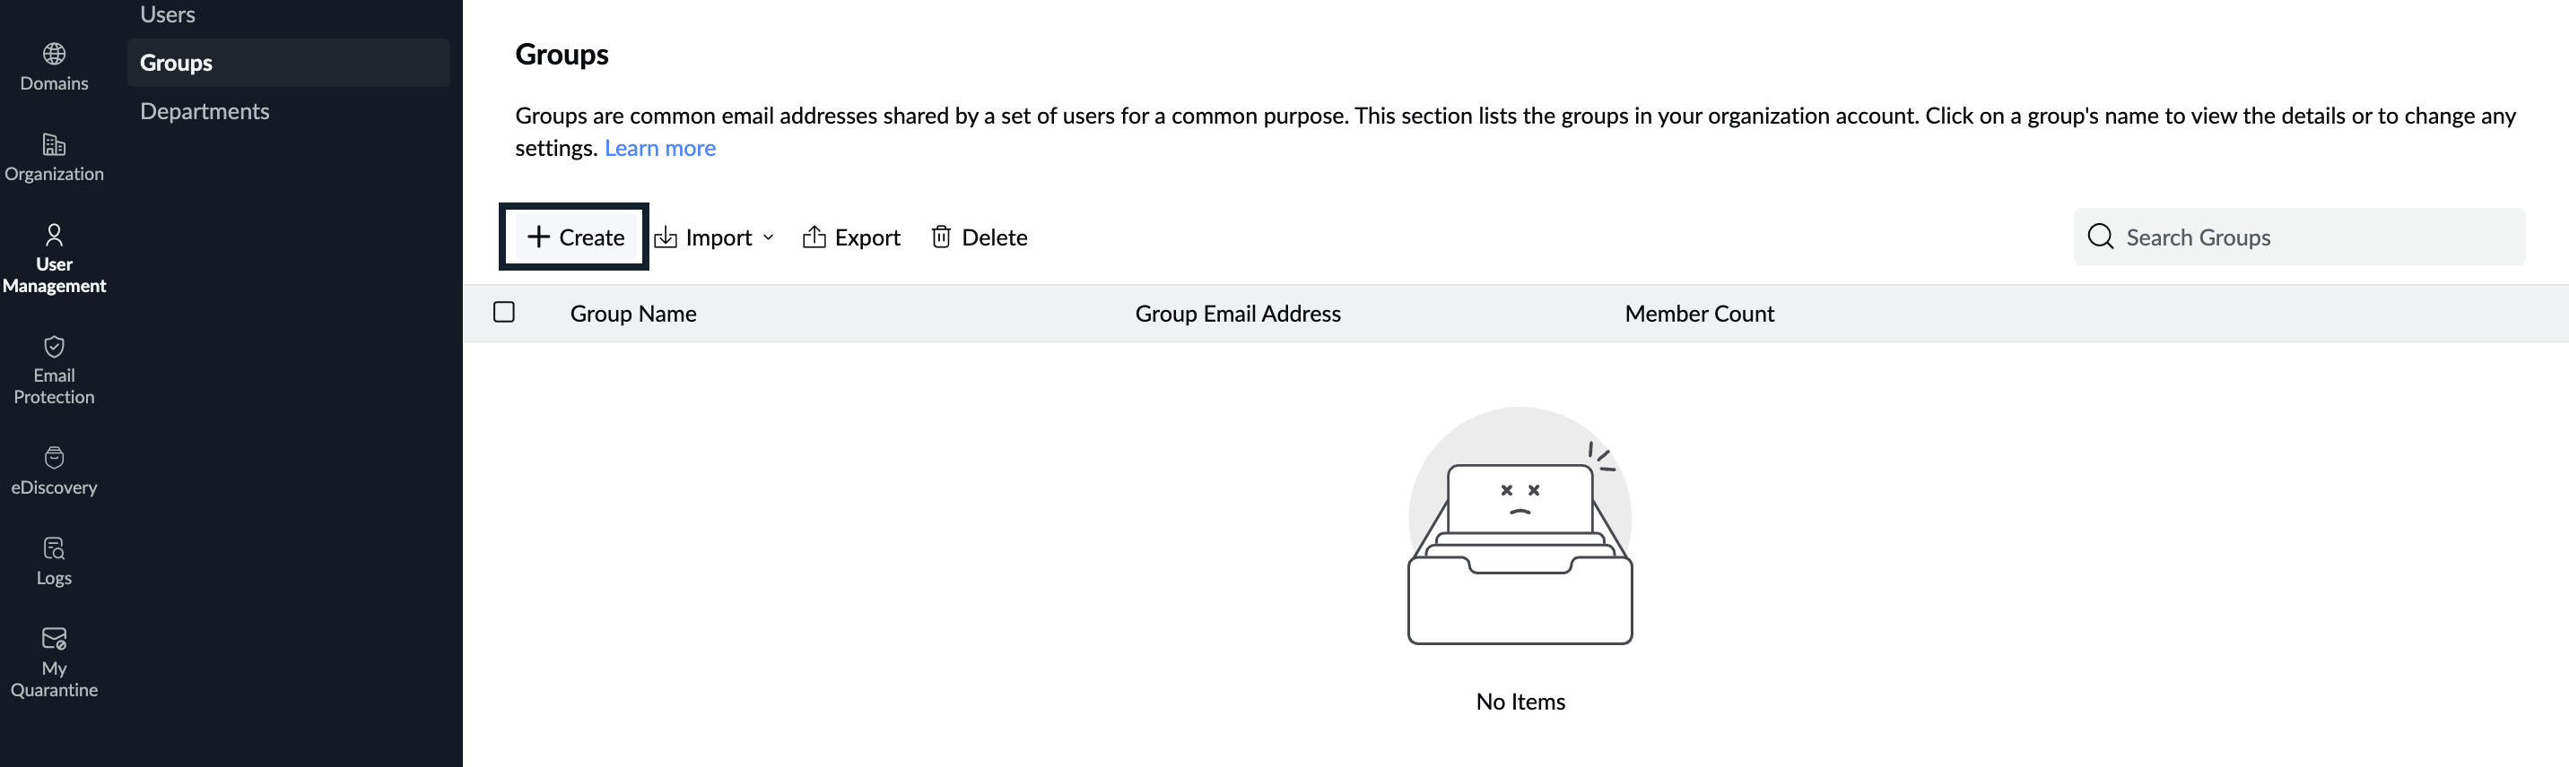This screenshot has width=2569, height=767.
Task: Select the User Management person icon
Action: pos(54,235)
